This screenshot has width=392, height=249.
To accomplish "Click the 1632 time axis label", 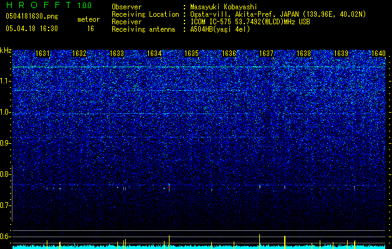I will (79, 54).
